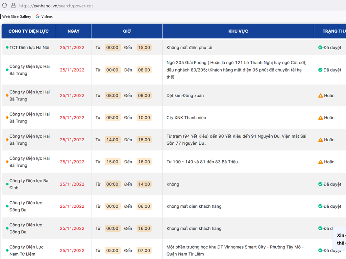Click the shield tracking protection icon
Screen dimensions: 346x259
4,5
